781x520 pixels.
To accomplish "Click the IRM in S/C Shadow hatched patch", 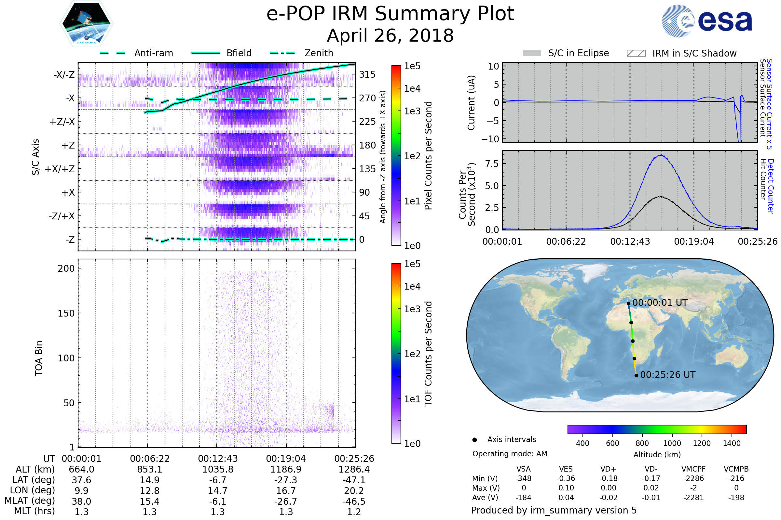I will click(x=636, y=53).
